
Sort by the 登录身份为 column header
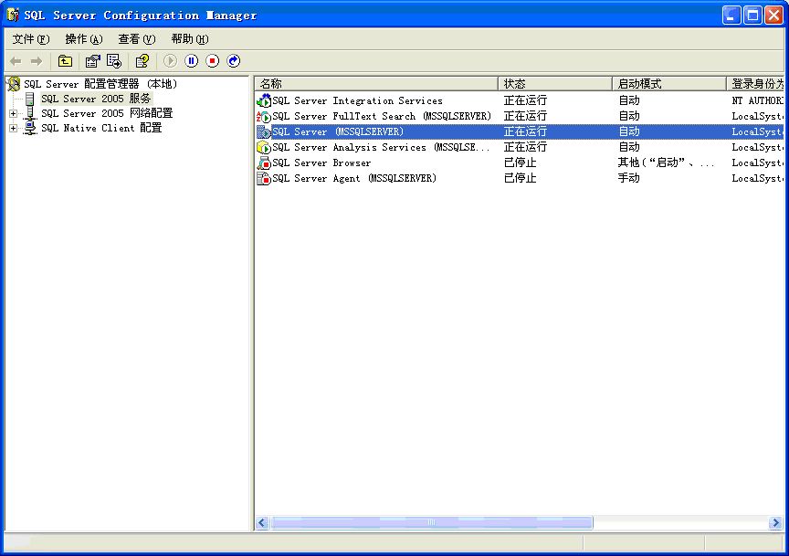pyautogui.click(x=755, y=83)
